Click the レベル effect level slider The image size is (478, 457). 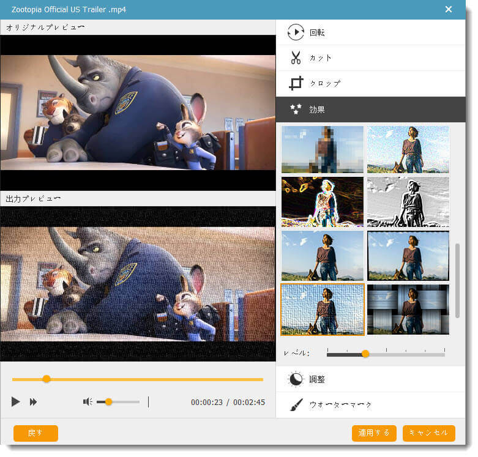click(386, 354)
